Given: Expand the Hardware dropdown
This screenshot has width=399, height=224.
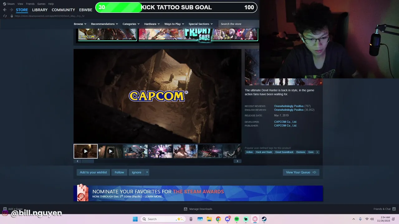Looking at the screenshot, I should 152,24.
